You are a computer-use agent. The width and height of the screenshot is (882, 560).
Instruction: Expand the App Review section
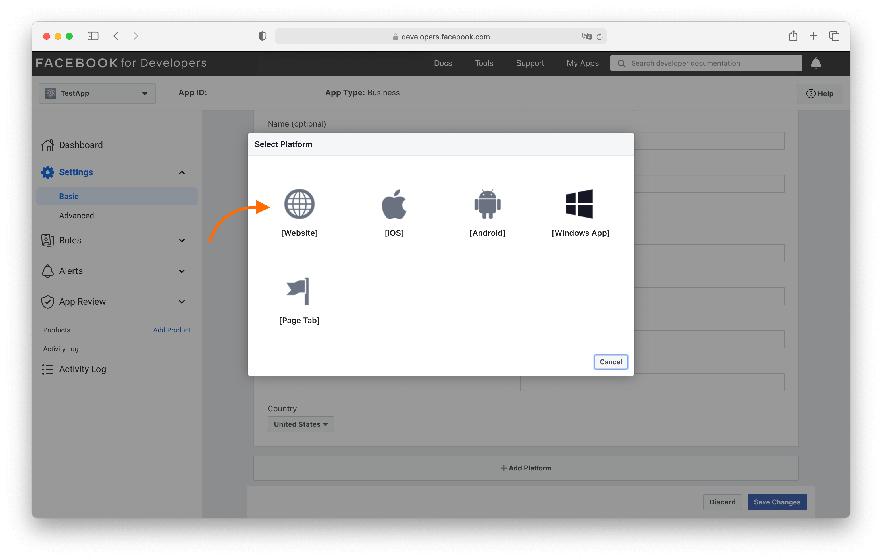point(182,302)
